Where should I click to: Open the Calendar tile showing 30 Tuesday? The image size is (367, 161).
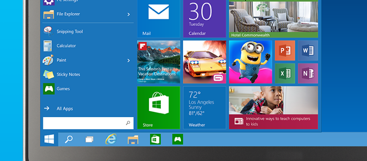(204, 19)
